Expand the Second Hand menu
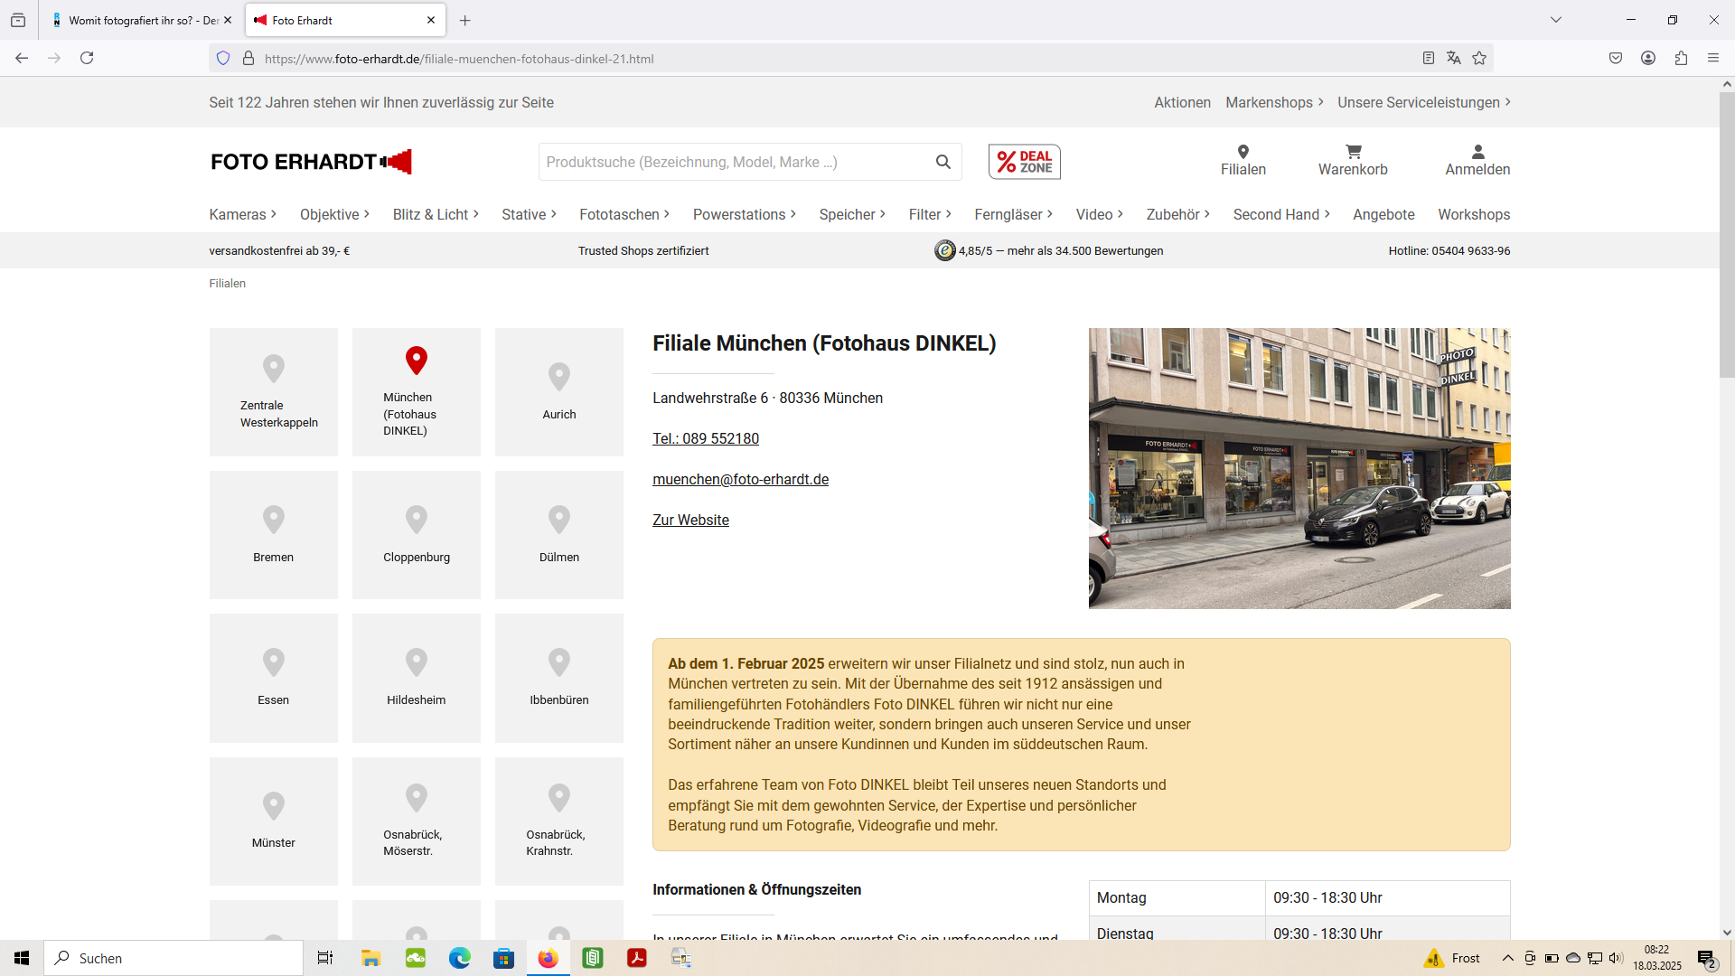Viewport: 1735px width, 976px height. pos(1280,215)
